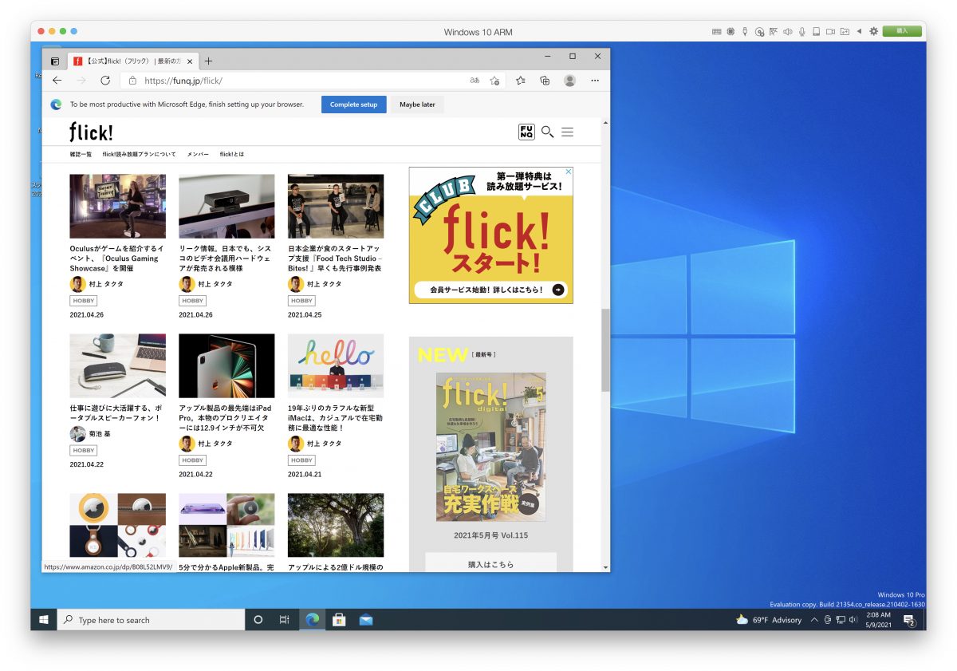The width and height of the screenshot is (957, 671).
Task: Click the volume icon in system tray
Action: [x=853, y=620]
